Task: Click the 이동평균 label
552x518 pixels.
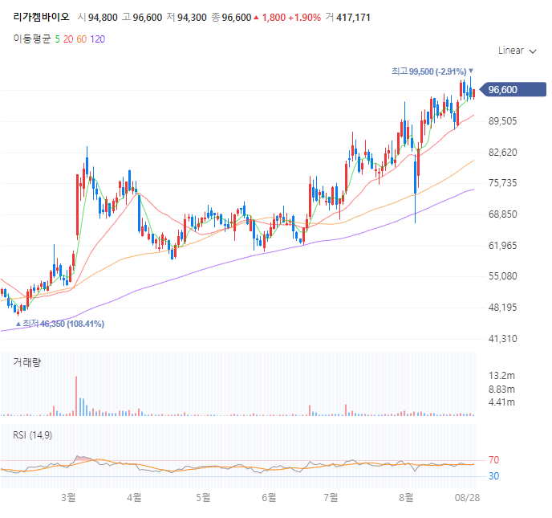Action: [x=32, y=39]
